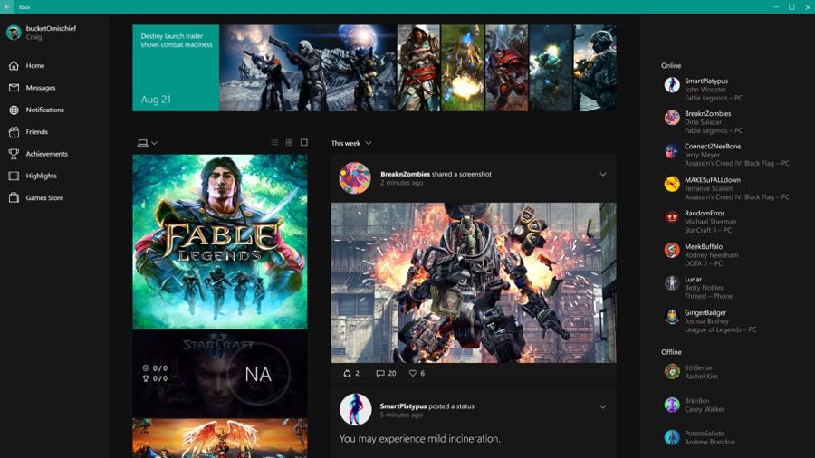Click the Online section header
This screenshot has height=458, width=815.
coord(670,65)
